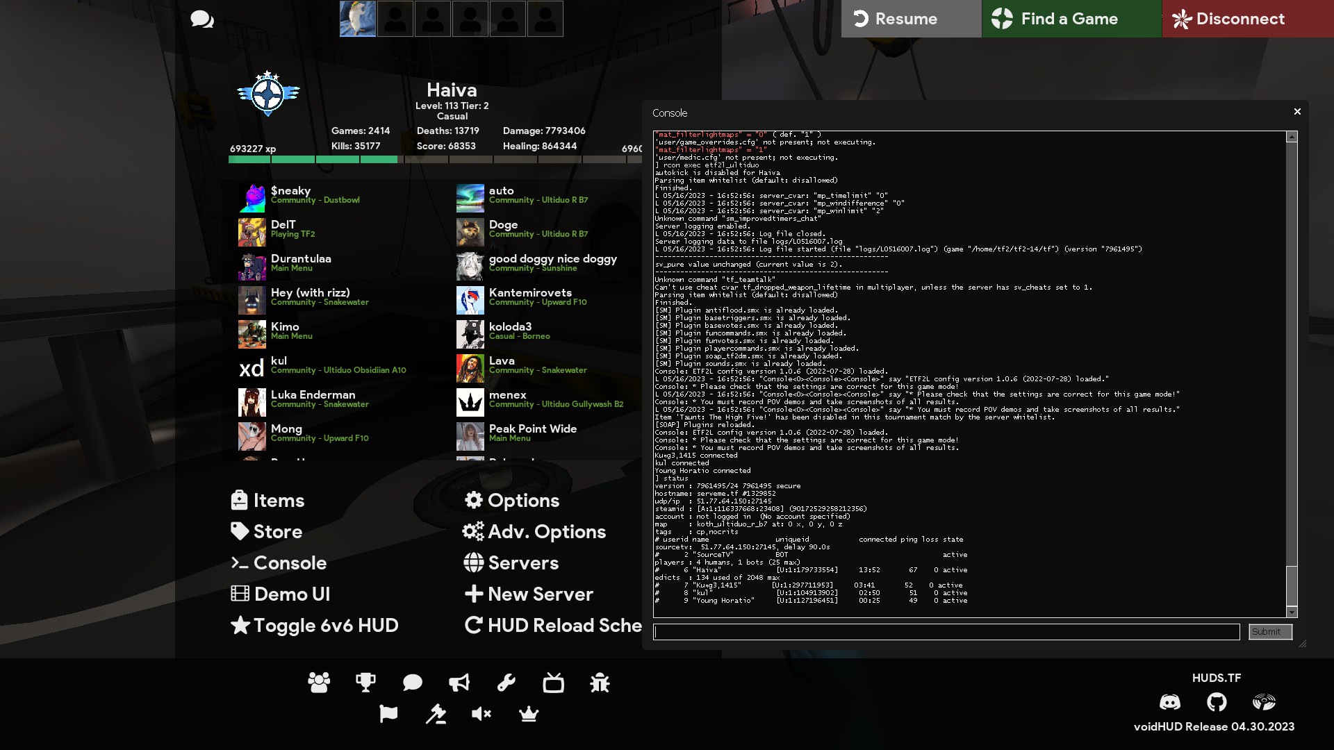Screen dimensions: 1334x750
Task: Open the gavel vote icon
Action: click(x=436, y=714)
